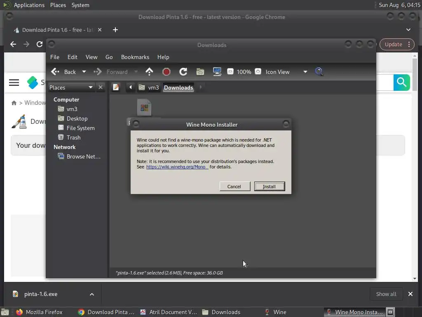The width and height of the screenshot is (422, 317).
Task: Click path bar right scroll arrow
Action: [201, 88]
